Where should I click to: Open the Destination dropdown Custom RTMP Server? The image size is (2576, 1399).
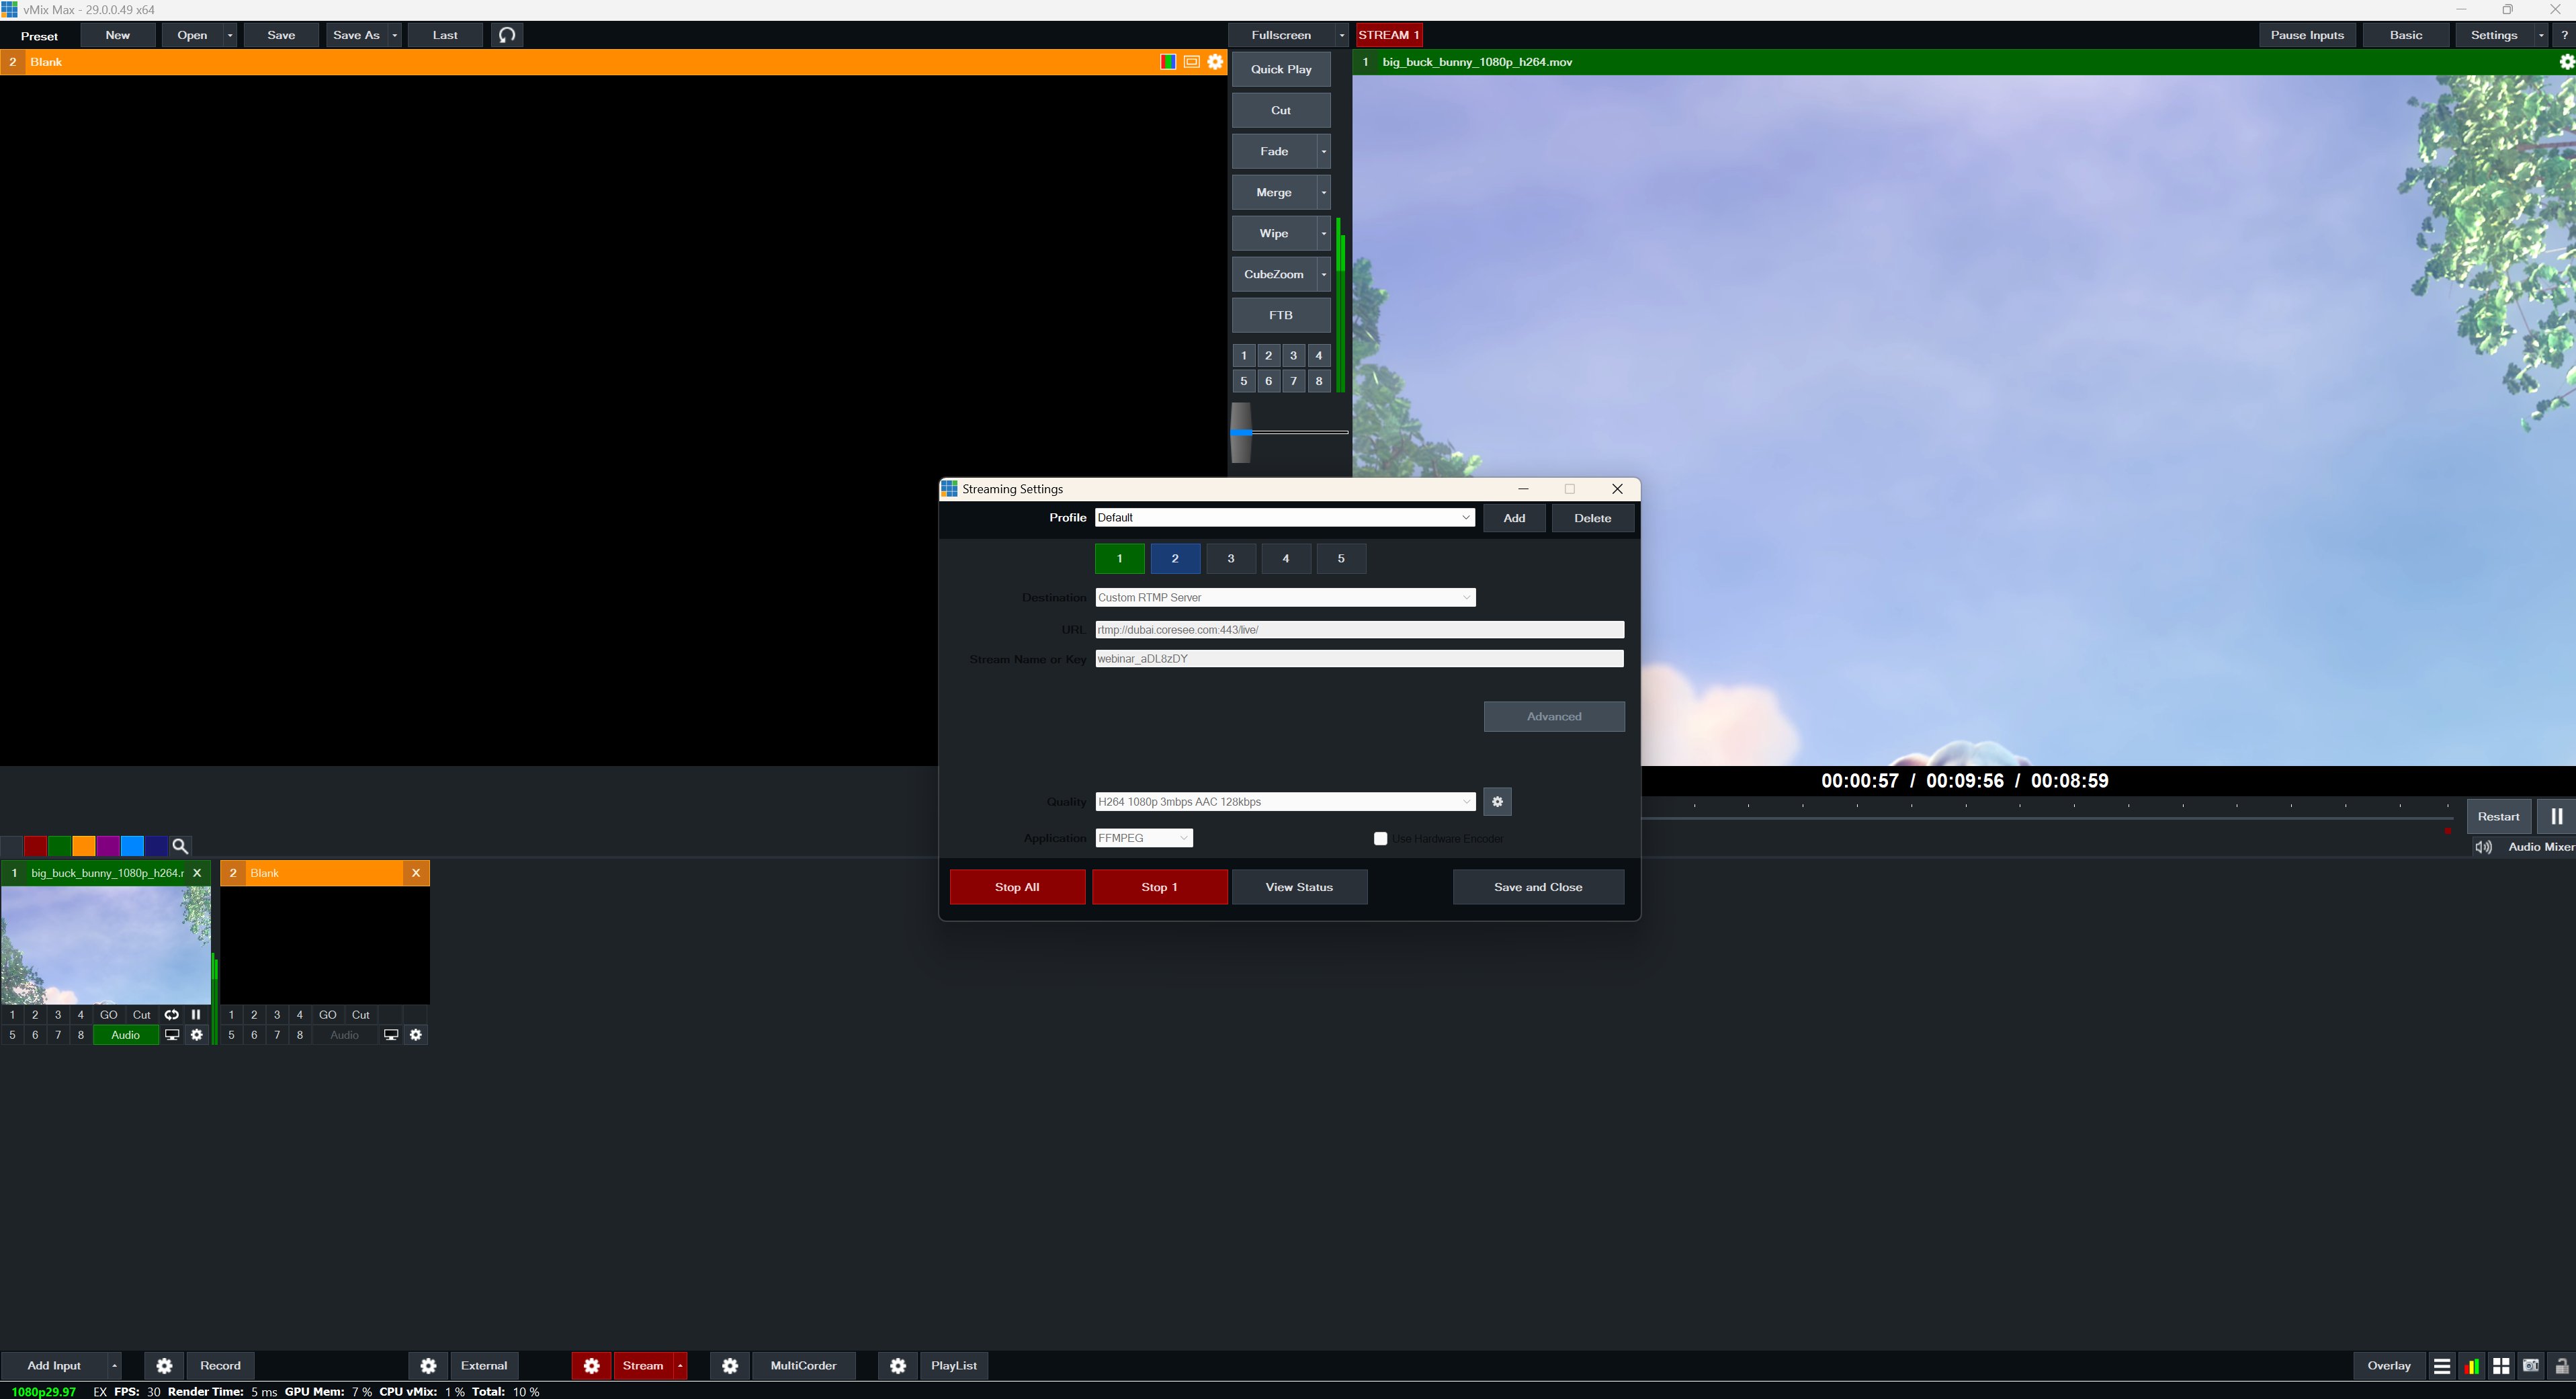[1285, 597]
